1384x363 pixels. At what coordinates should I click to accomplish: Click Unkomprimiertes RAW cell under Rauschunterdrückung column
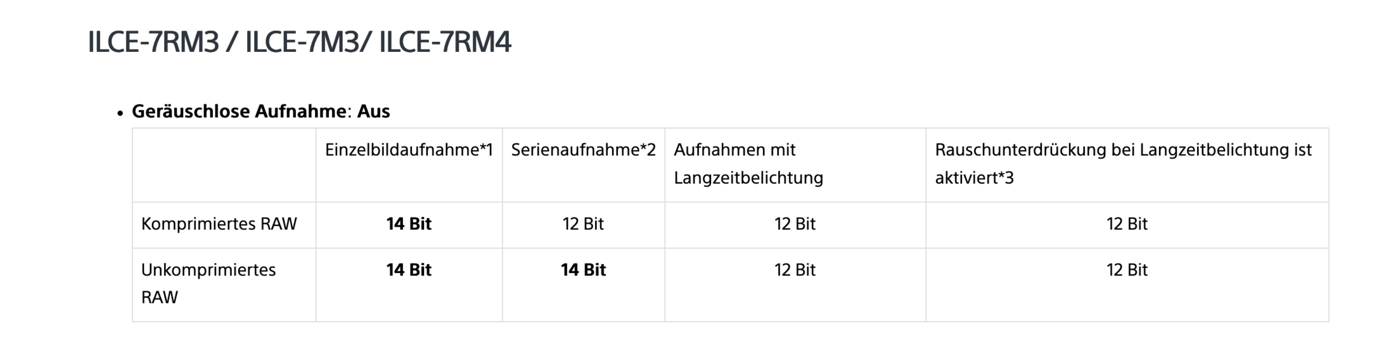pos(1127,271)
